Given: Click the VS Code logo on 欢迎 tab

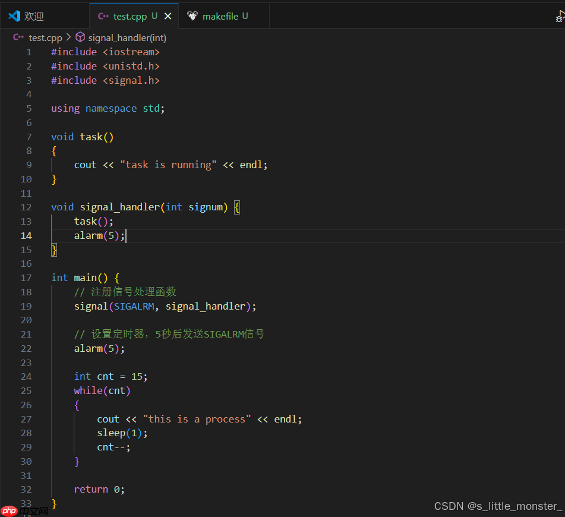Looking at the screenshot, I should tap(14, 16).
